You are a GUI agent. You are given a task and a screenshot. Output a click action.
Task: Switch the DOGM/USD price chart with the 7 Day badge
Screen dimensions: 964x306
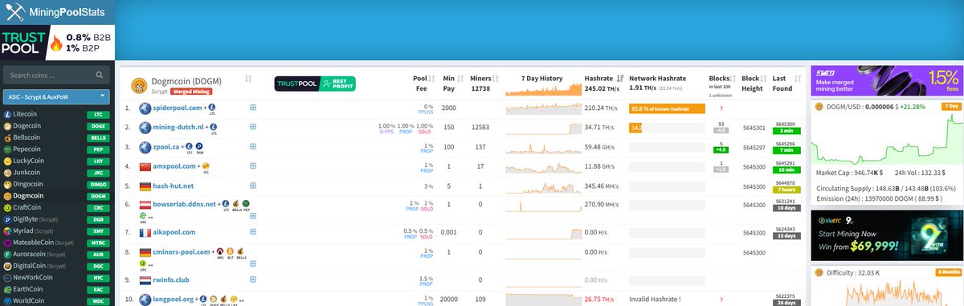pos(951,106)
